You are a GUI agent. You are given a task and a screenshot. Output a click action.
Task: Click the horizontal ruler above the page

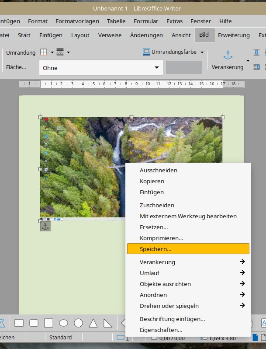[x=131, y=84]
